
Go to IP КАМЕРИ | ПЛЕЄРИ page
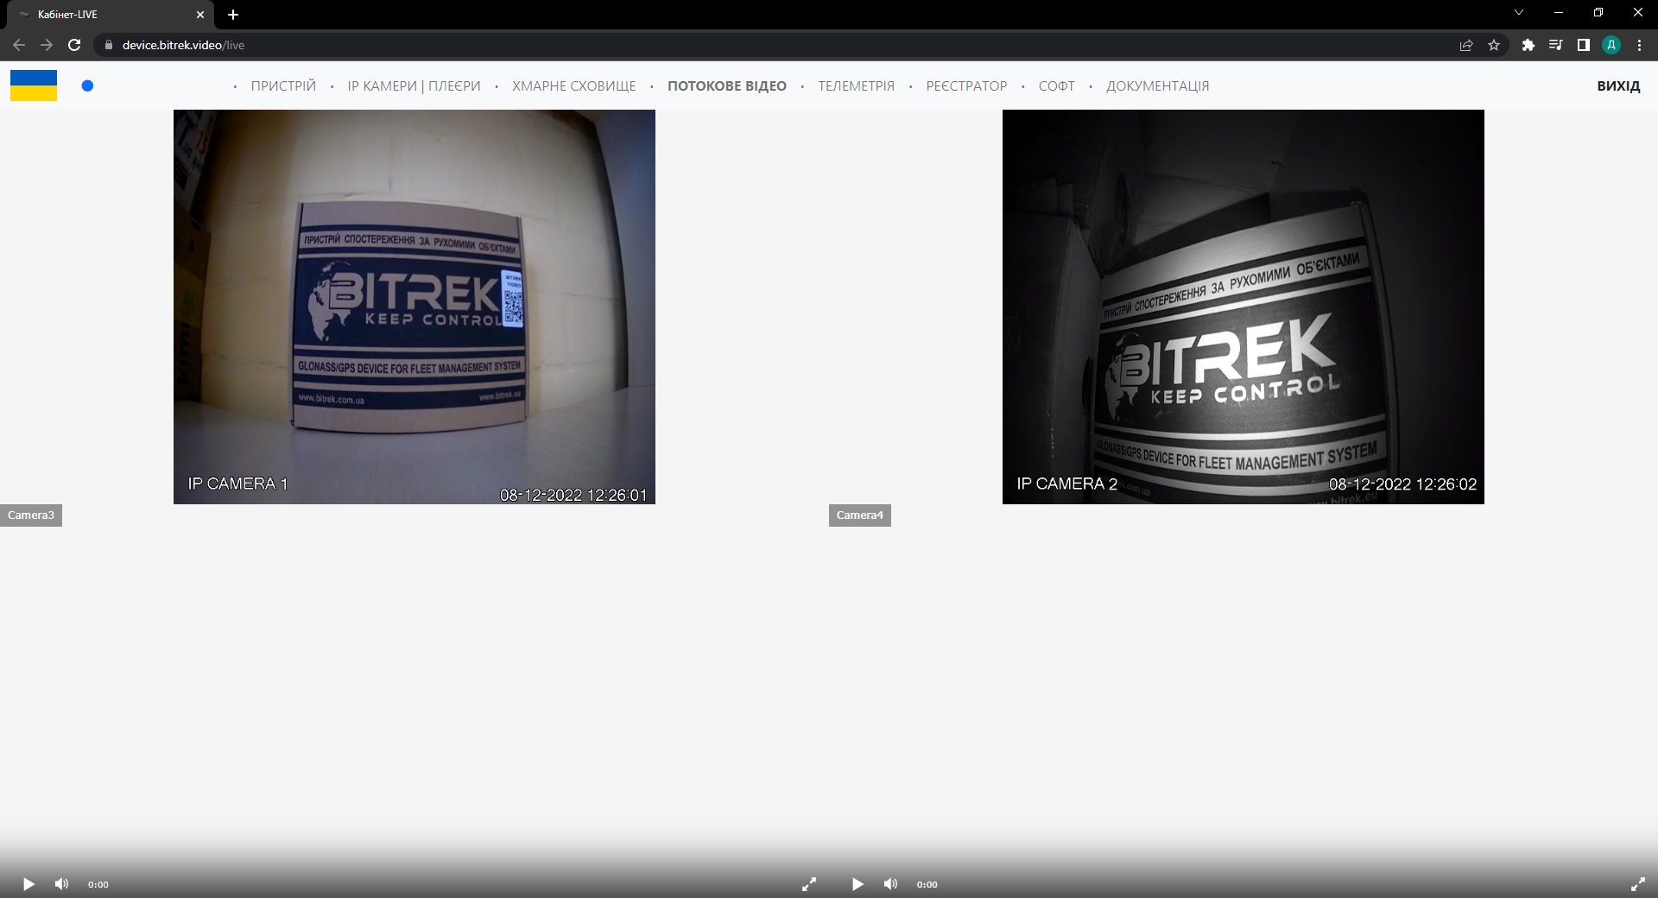coord(414,86)
